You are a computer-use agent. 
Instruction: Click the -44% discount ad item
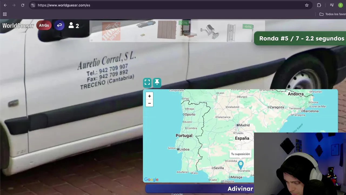239,32
